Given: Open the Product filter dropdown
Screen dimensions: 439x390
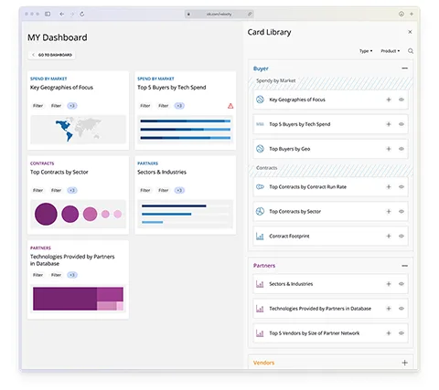Looking at the screenshot, I should [391, 51].
